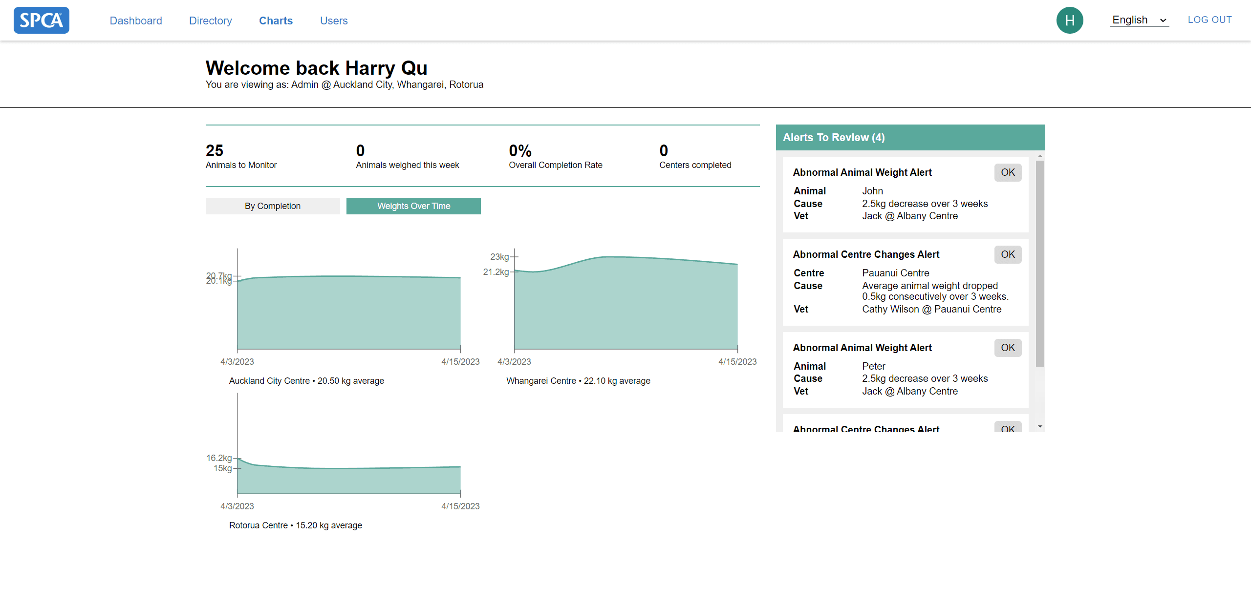Open the Directory section
The width and height of the screenshot is (1251, 606).
click(211, 21)
